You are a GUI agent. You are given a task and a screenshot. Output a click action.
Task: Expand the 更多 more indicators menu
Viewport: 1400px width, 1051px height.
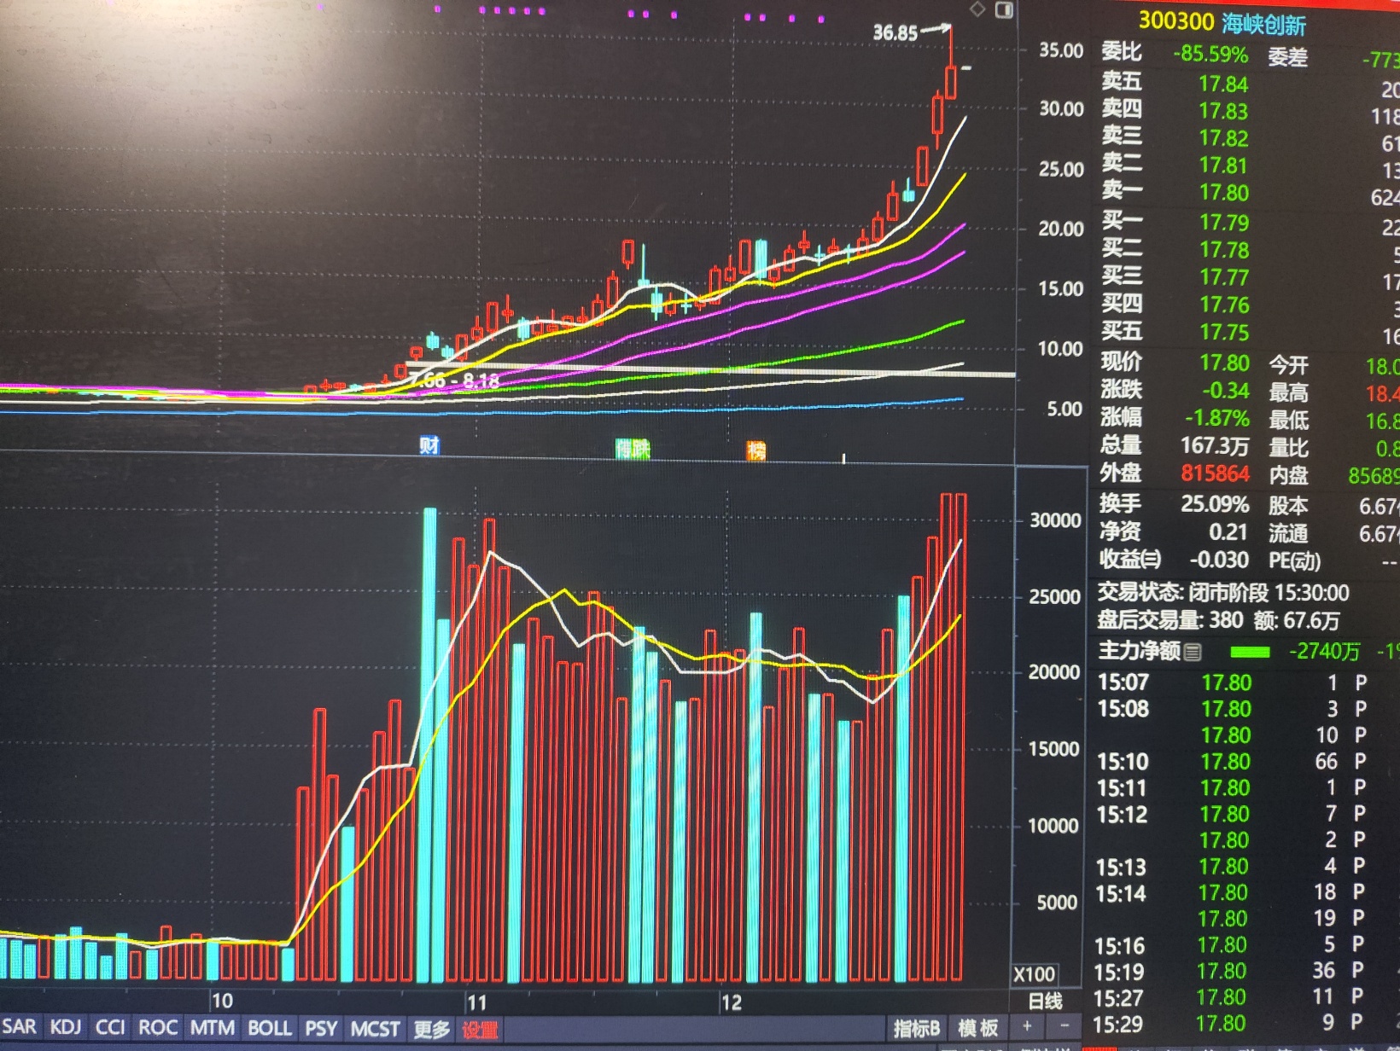[431, 1030]
